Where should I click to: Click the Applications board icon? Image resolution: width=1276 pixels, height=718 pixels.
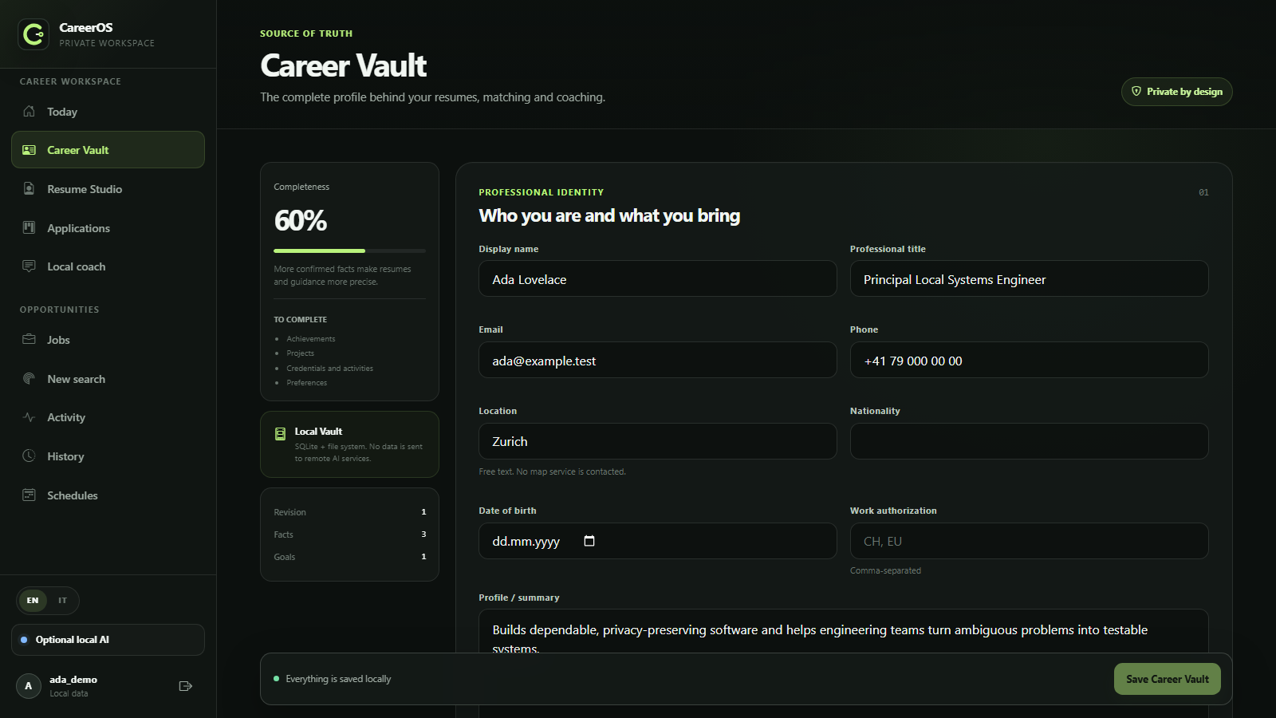pyautogui.click(x=30, y=227)
